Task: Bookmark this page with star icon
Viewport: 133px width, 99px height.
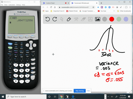Action: pos(93,7)
